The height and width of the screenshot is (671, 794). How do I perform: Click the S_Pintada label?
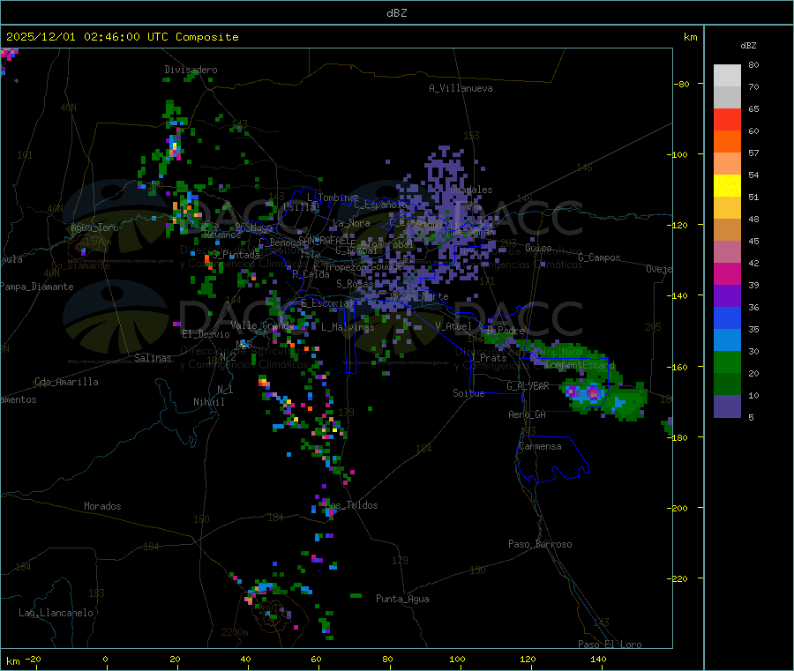click(x=236, y=255)
